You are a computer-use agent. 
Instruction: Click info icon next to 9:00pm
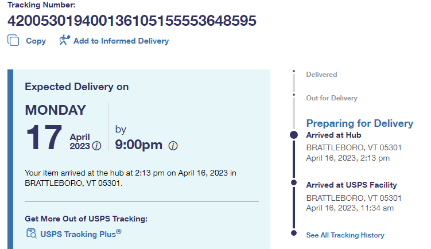pos(173,146)
